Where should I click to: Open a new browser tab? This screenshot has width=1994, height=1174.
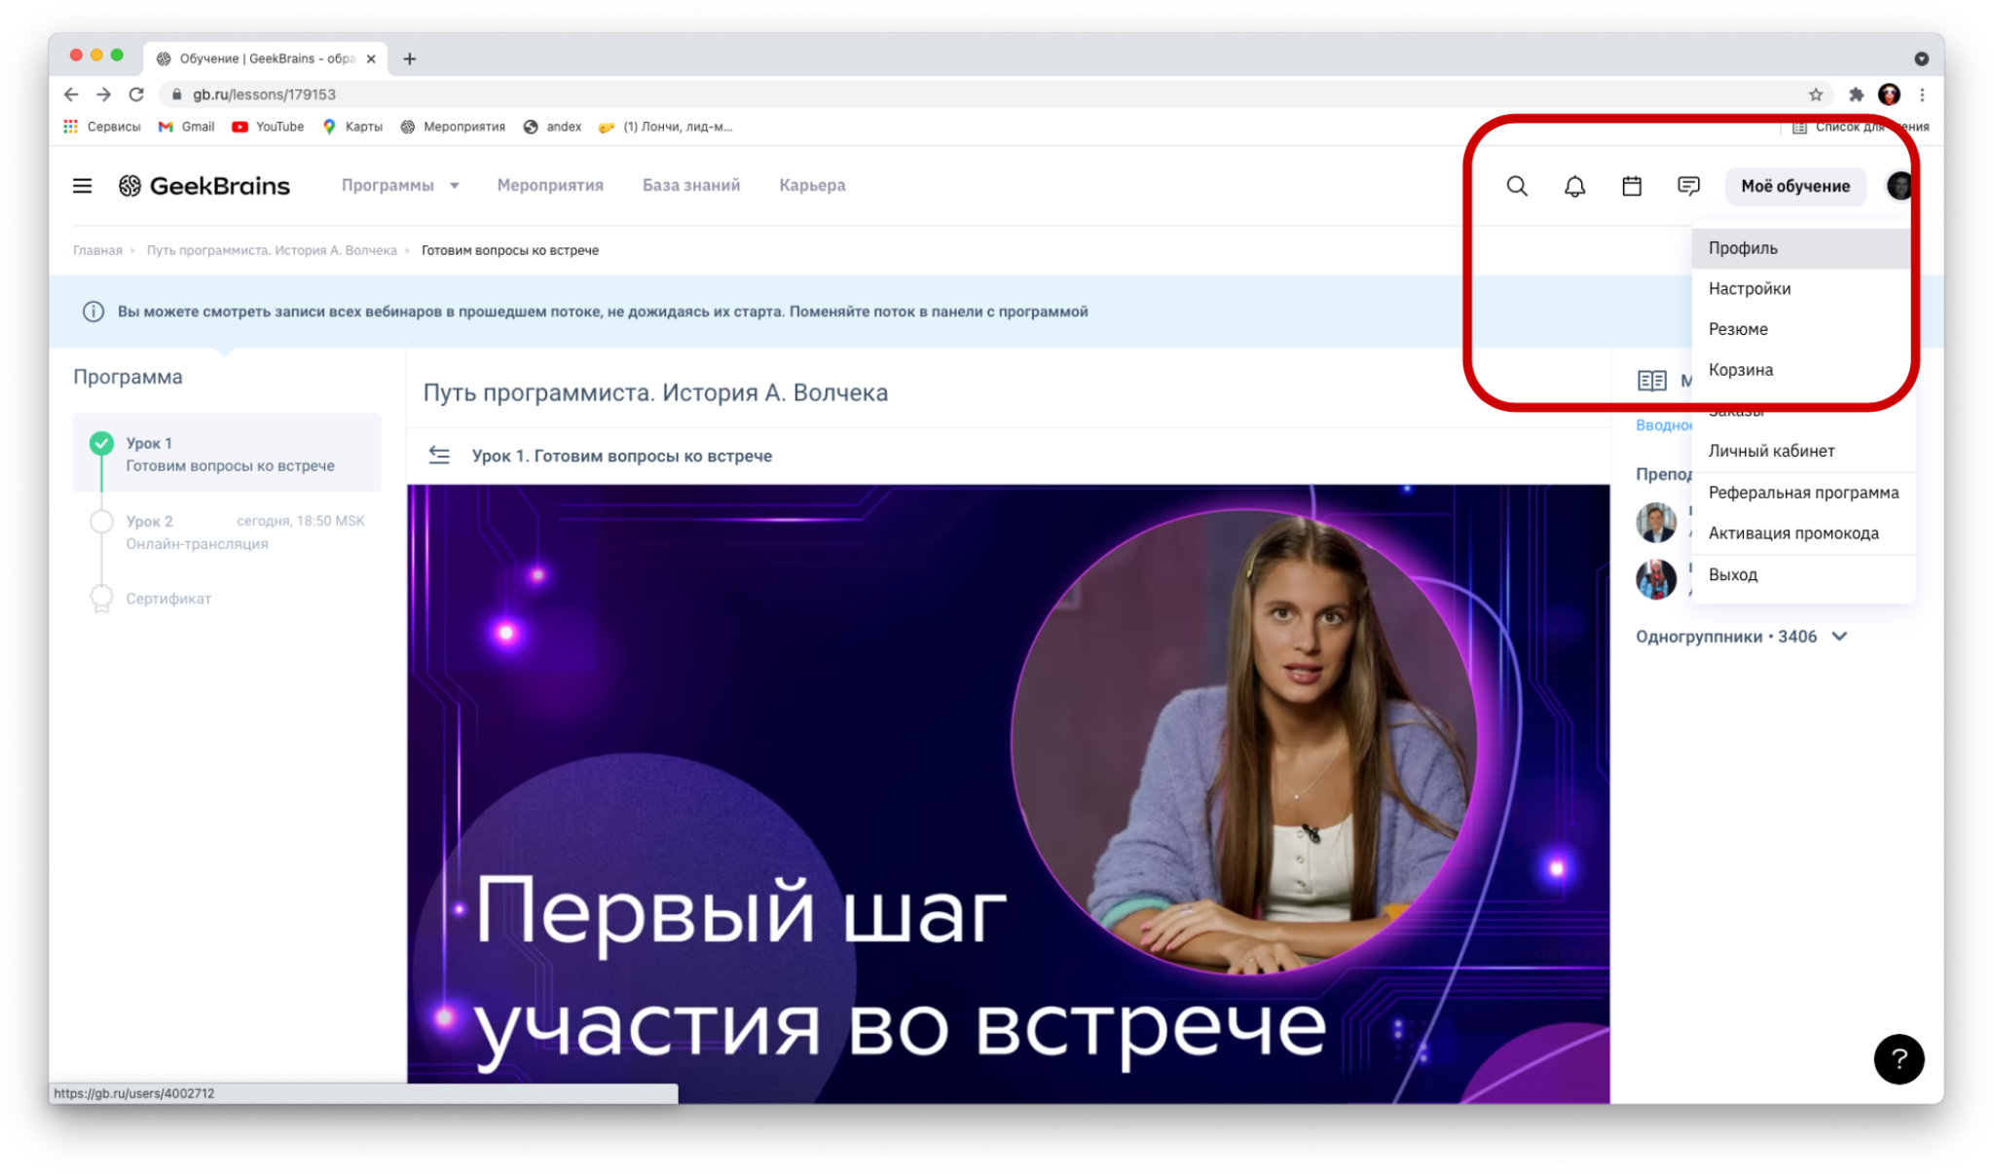[x=410, y=58]
